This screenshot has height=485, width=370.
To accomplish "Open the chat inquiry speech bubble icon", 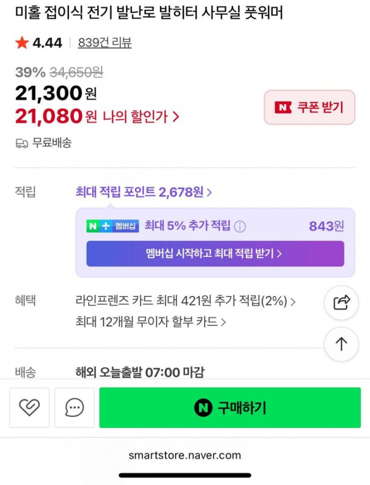I will coord(74,407).
